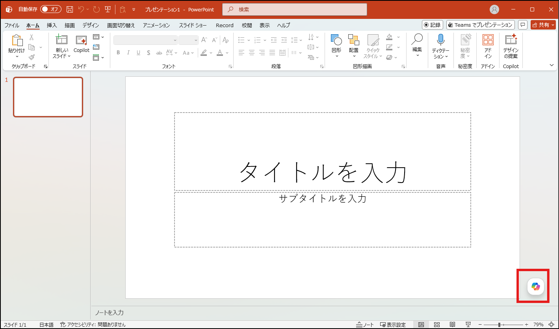Click the 貼り付け paste icon

pos(17,40)
